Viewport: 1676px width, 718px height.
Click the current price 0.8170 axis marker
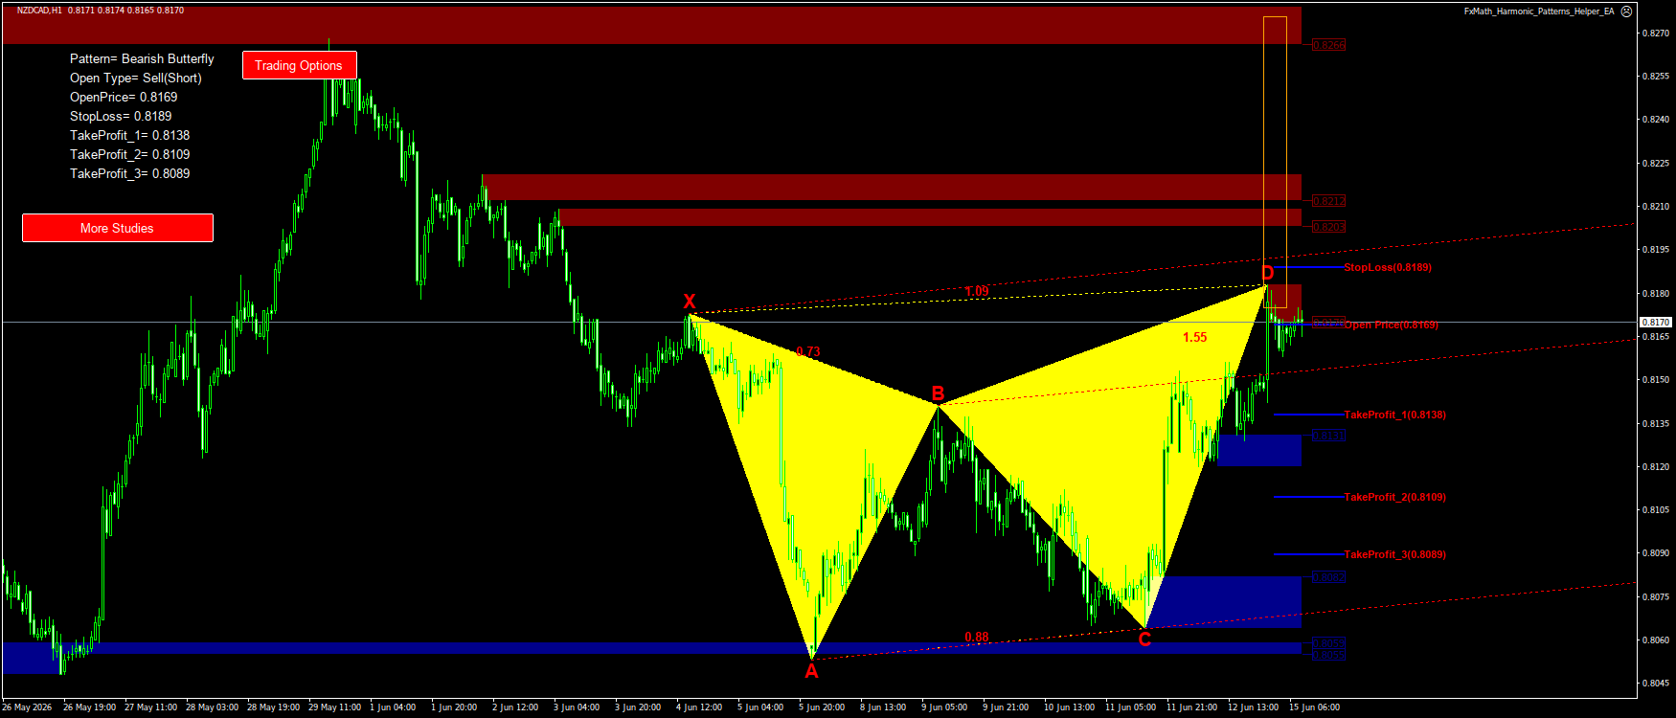tap(1656, 323)
